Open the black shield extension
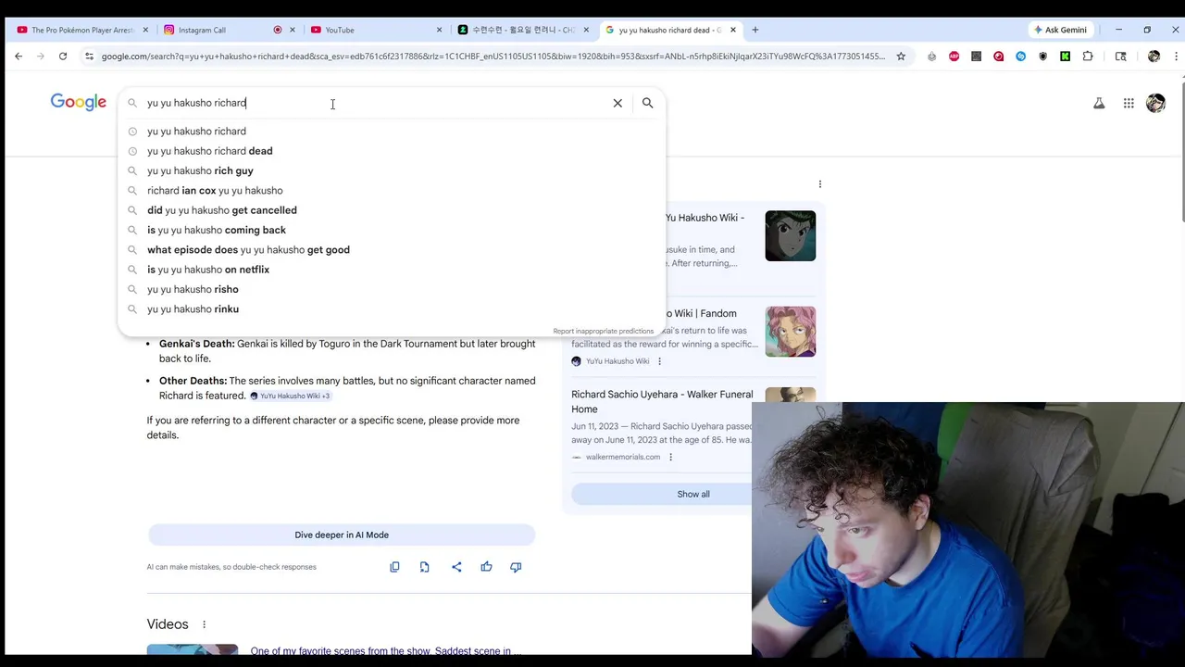1185x667 pixels. pos(1042,57)
